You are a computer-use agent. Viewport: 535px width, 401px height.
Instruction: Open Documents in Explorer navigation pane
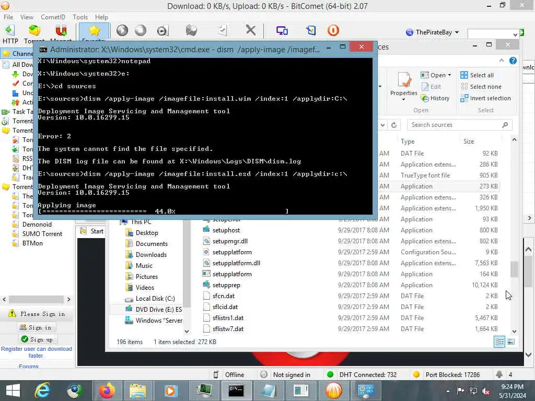tap(152, 243)
